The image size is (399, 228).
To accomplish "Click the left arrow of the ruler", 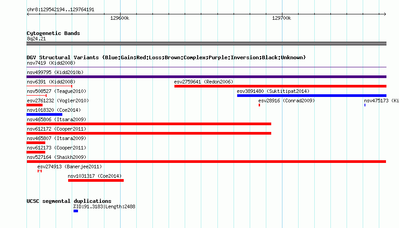I will (28, 14).
